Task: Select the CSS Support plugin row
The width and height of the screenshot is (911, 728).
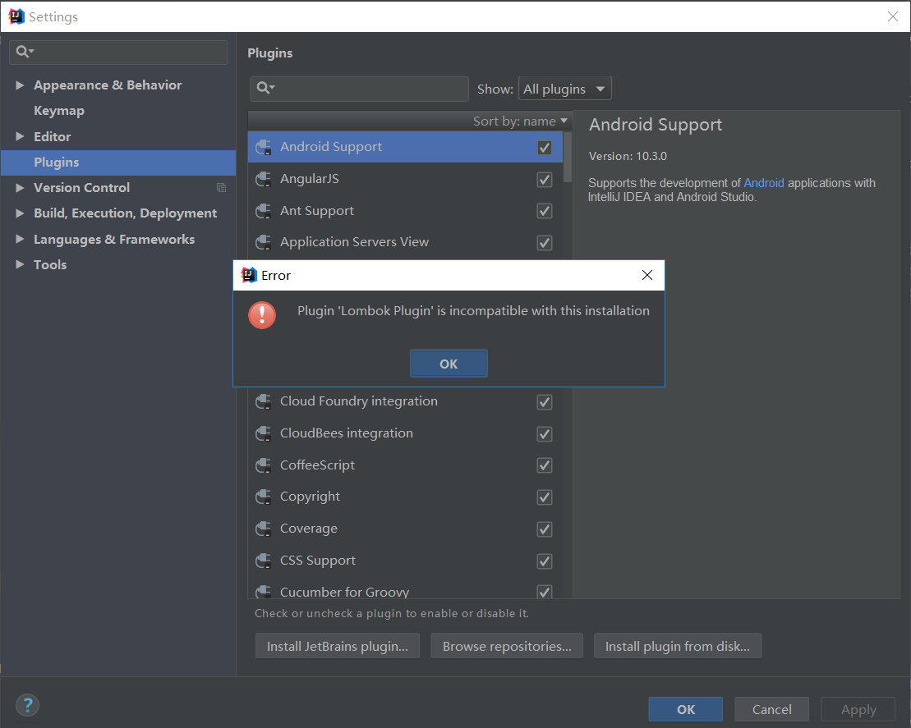Action: pos(405,561)
